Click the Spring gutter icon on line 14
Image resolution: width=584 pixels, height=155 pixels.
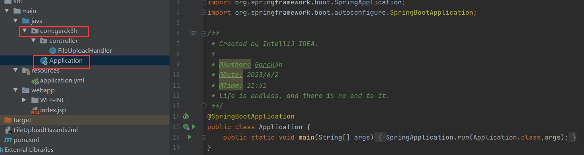pyautogui.click(x=186, y=117)
